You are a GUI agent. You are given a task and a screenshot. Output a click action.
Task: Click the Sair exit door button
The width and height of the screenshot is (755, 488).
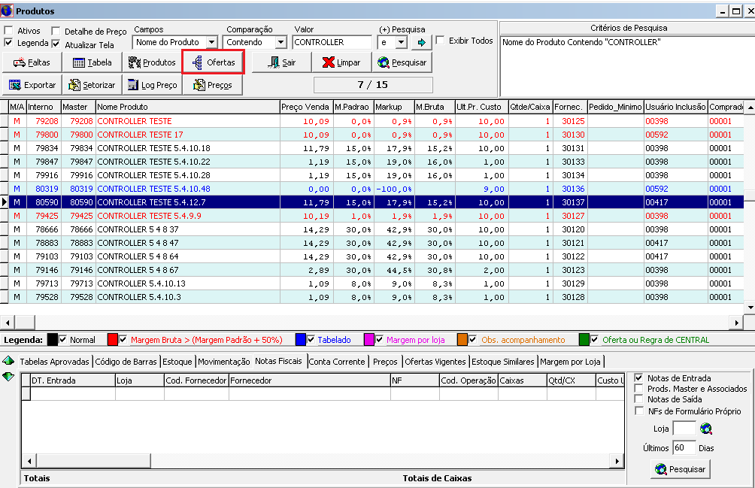coord(281,63)
